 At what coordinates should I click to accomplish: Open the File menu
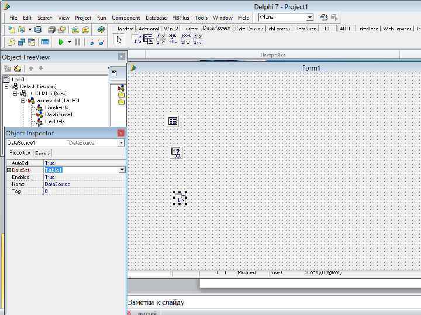pos(13,18)
